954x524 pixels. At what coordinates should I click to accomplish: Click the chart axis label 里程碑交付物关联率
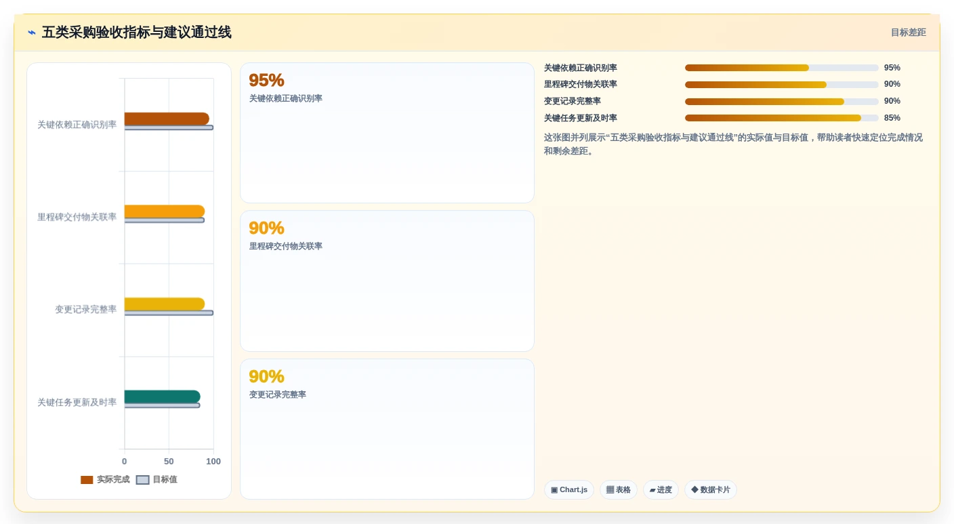coord(77,217)
